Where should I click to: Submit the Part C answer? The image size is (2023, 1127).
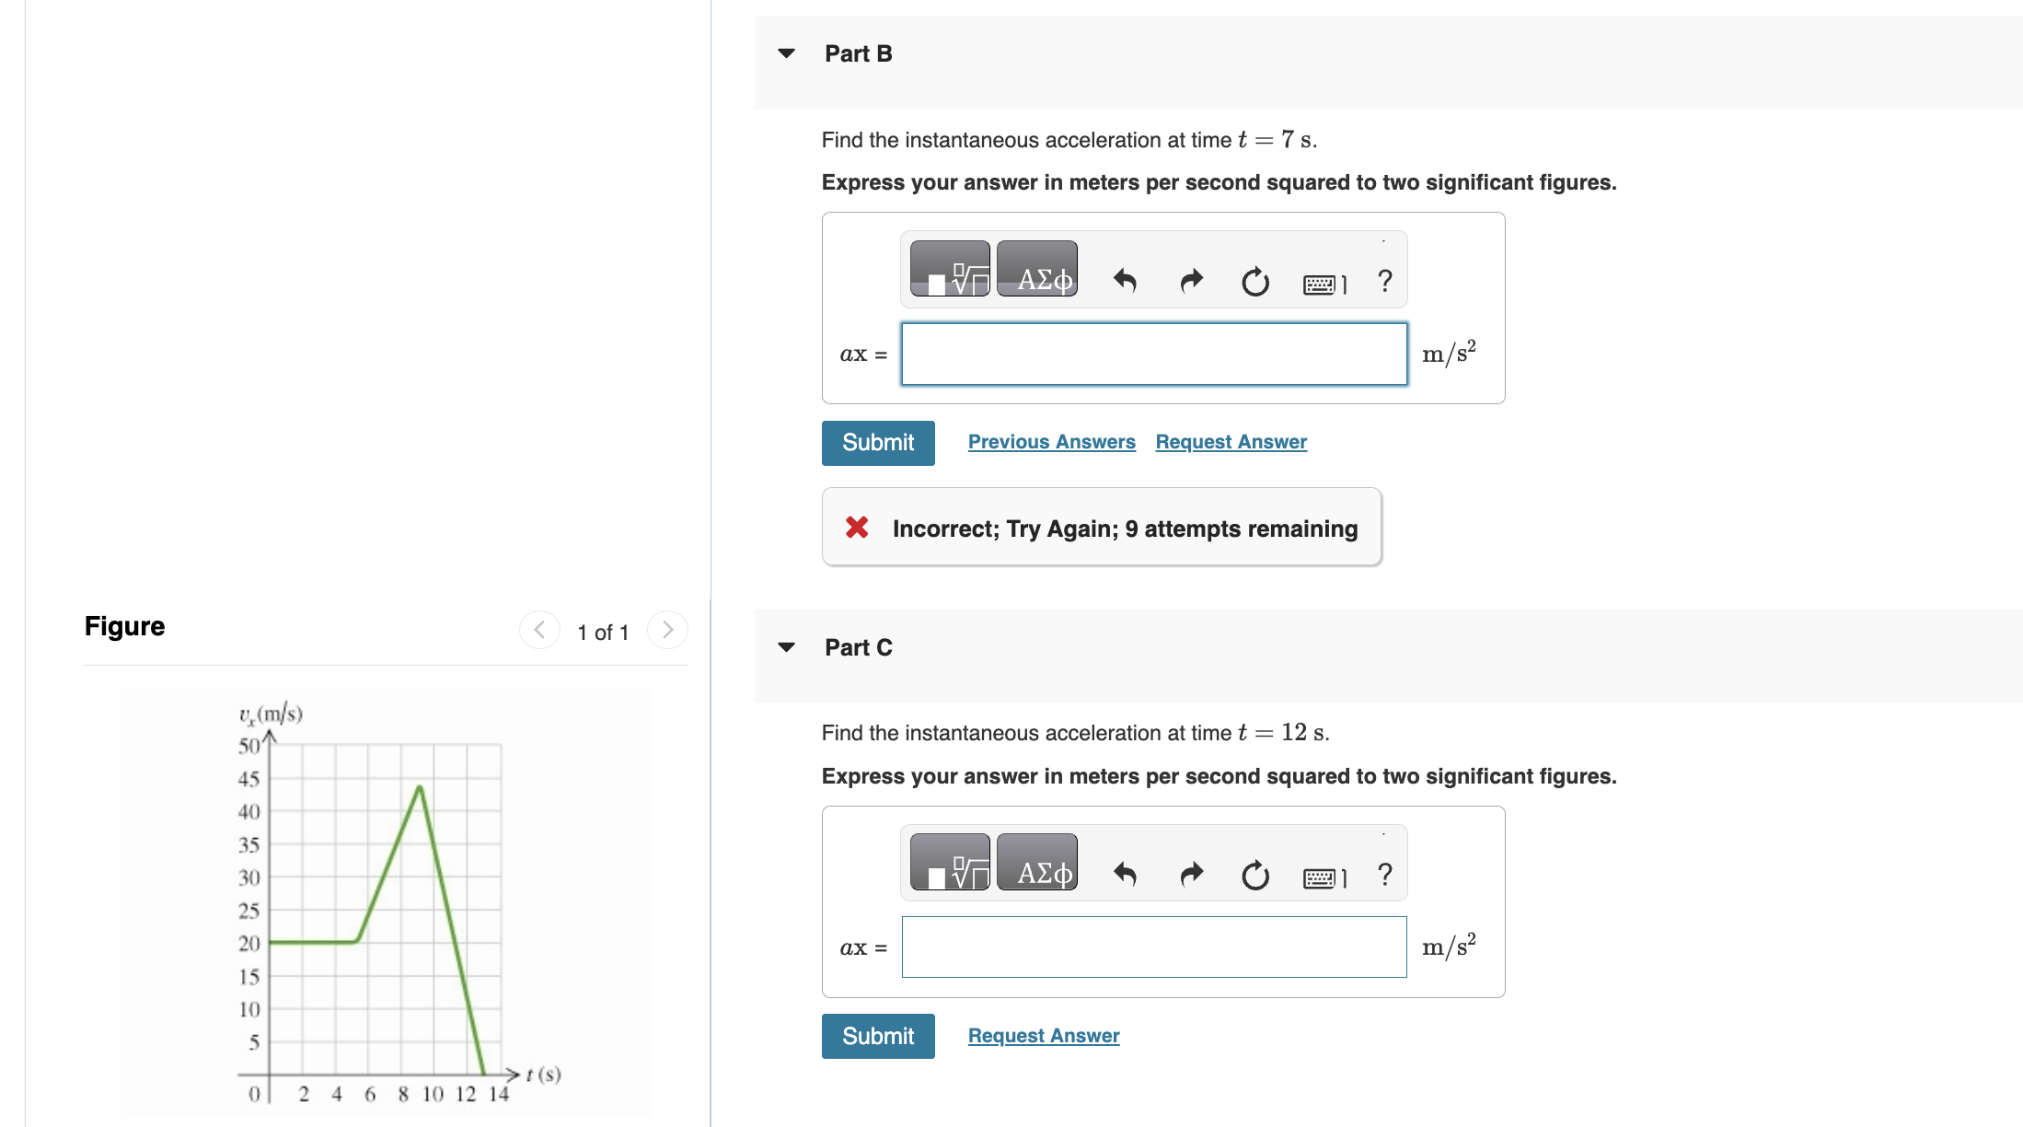[877, 1036]
